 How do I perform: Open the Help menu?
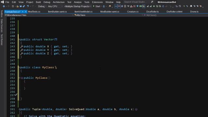pyautogui.click(x=118, y=2)
